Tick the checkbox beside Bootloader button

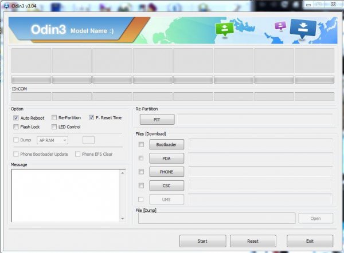pos(141,145)
